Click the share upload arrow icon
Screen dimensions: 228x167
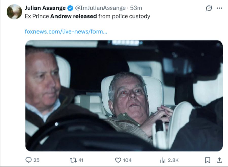[219, 160]
